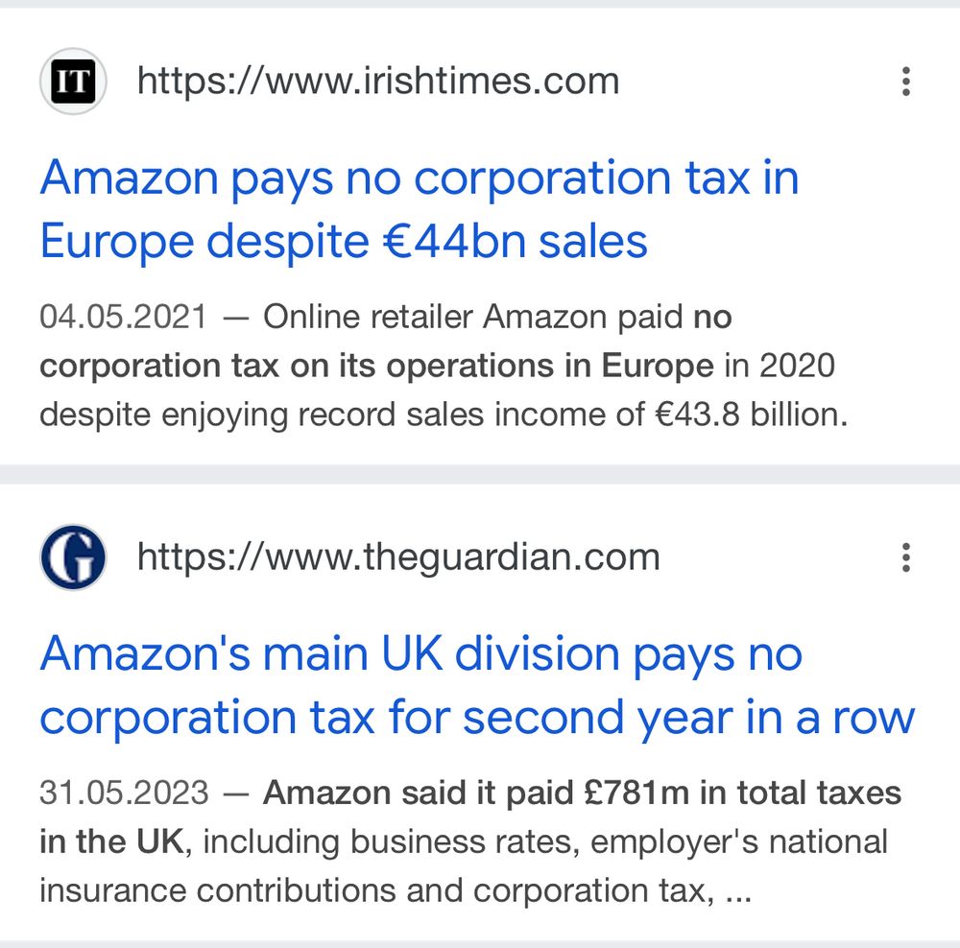The image size is (960, 948).
Task: Select the 31.05.2023 date text
Action: 124,793
